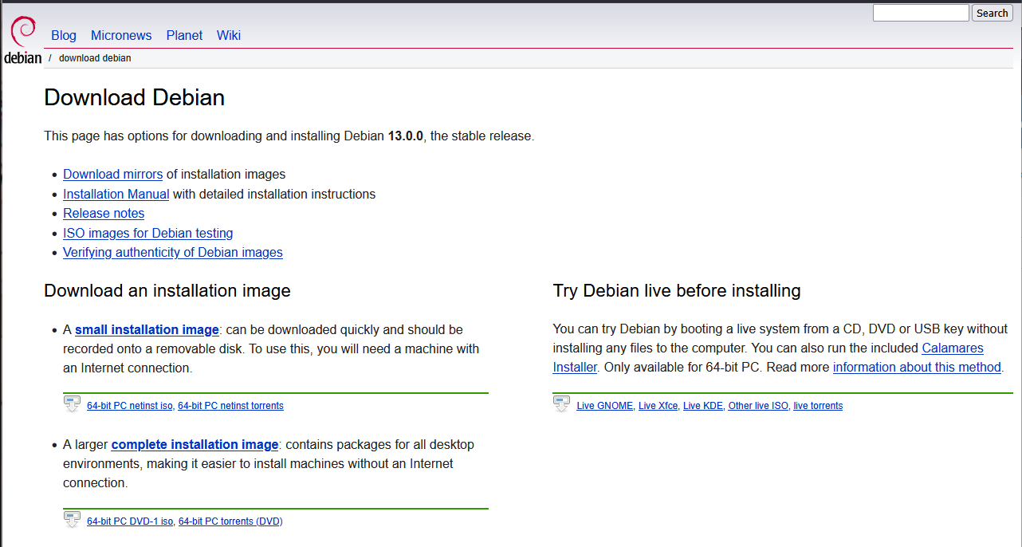Open the Installation Manual link
This screenshot has width=1022, height=547.
[x=116, y=194]
